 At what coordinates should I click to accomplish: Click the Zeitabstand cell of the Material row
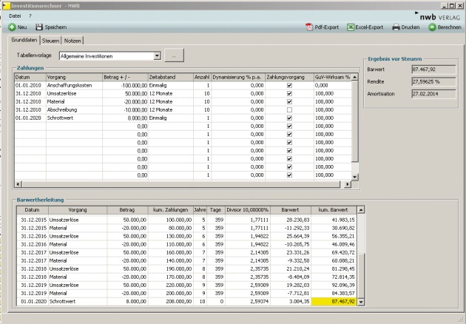click(169, 101)
